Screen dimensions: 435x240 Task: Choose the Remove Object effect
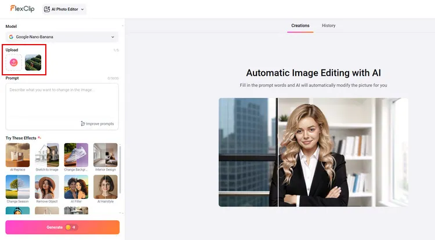(x=47, y=189)
